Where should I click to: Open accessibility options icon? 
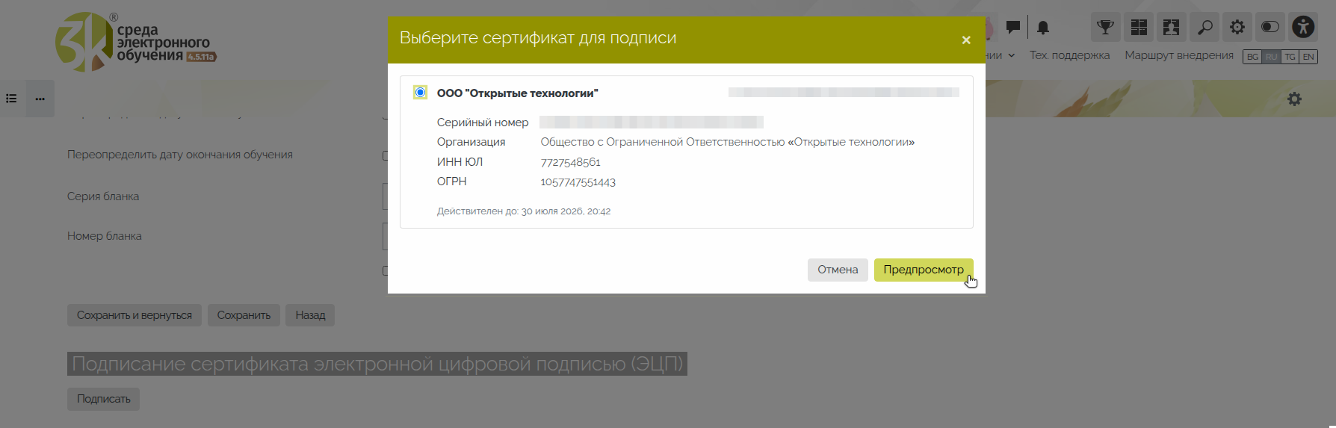click(1303, 28)
